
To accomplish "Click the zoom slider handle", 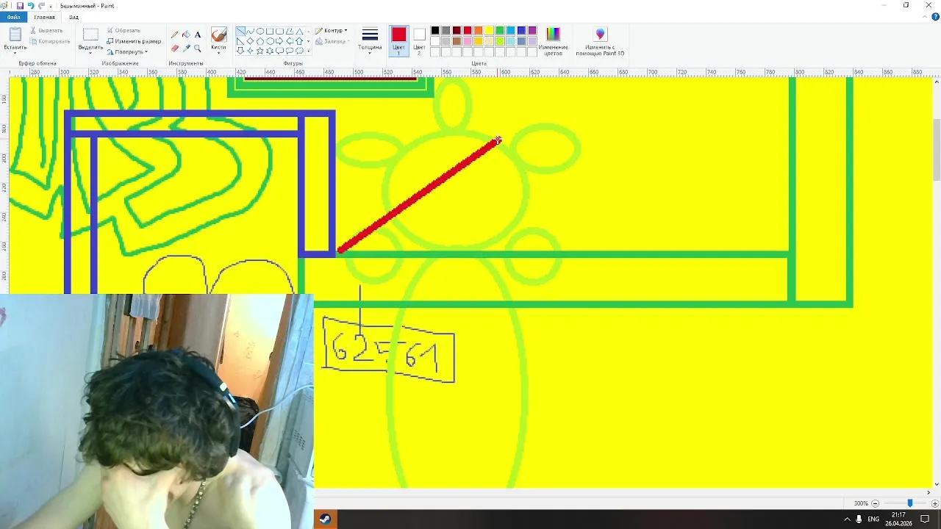I will click(910, 503).
